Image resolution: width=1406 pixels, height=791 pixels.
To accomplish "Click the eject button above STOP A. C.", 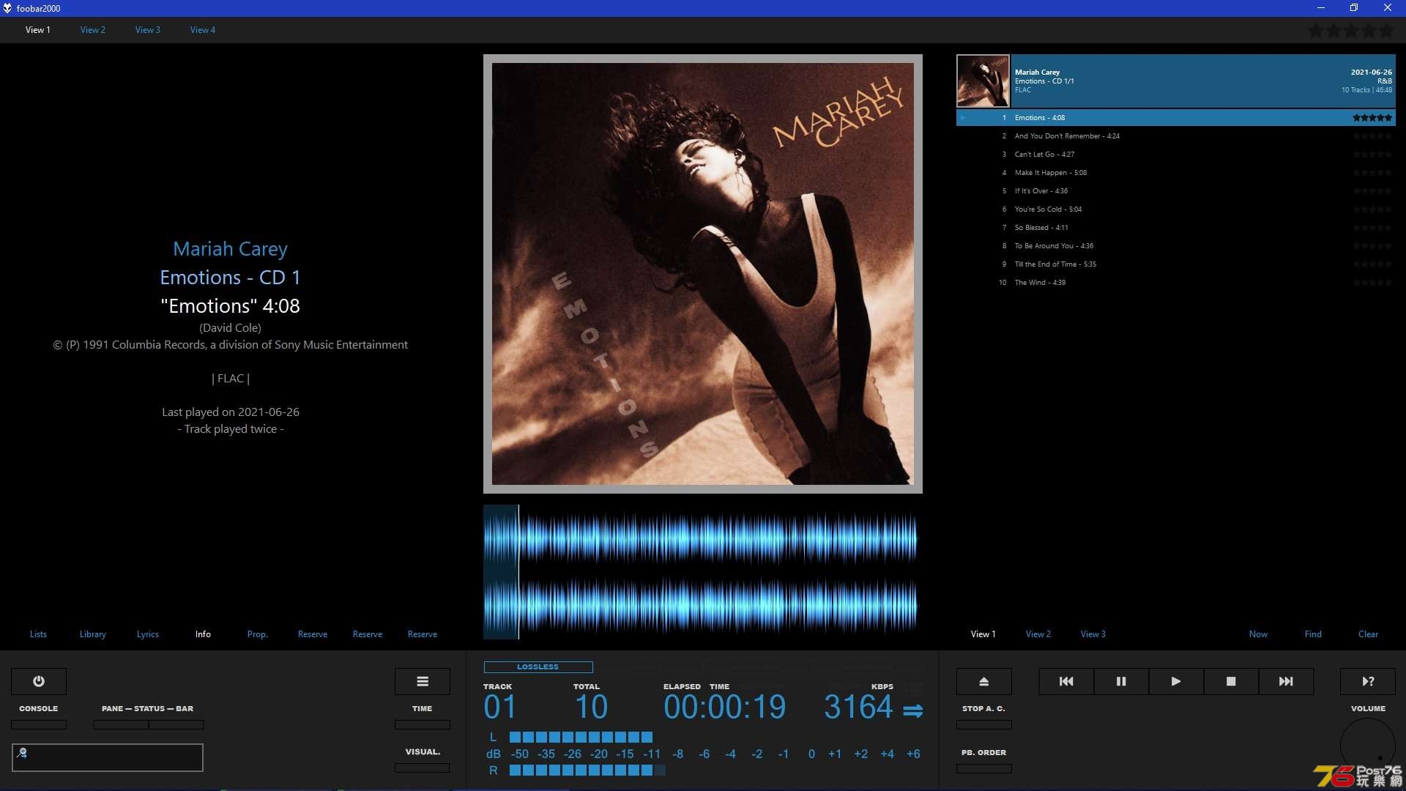I will 984,681.
